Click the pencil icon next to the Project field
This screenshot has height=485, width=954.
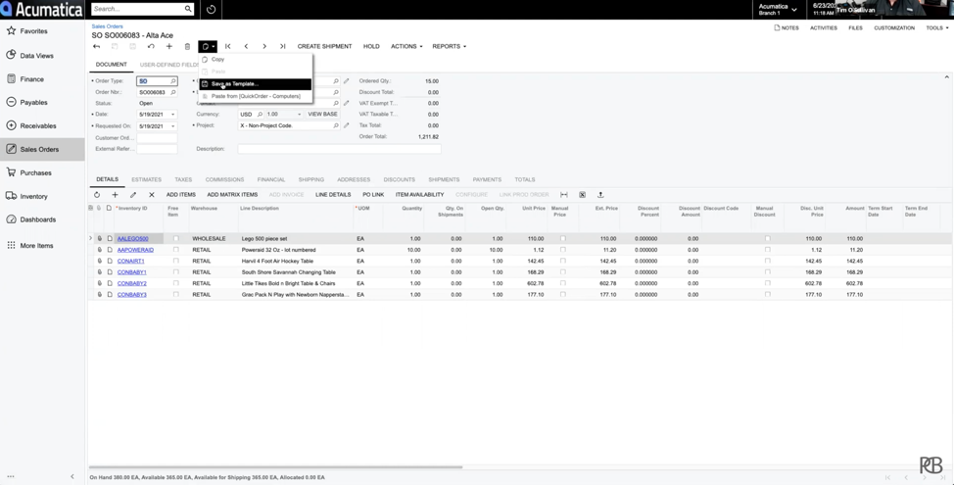pos(346,125)
